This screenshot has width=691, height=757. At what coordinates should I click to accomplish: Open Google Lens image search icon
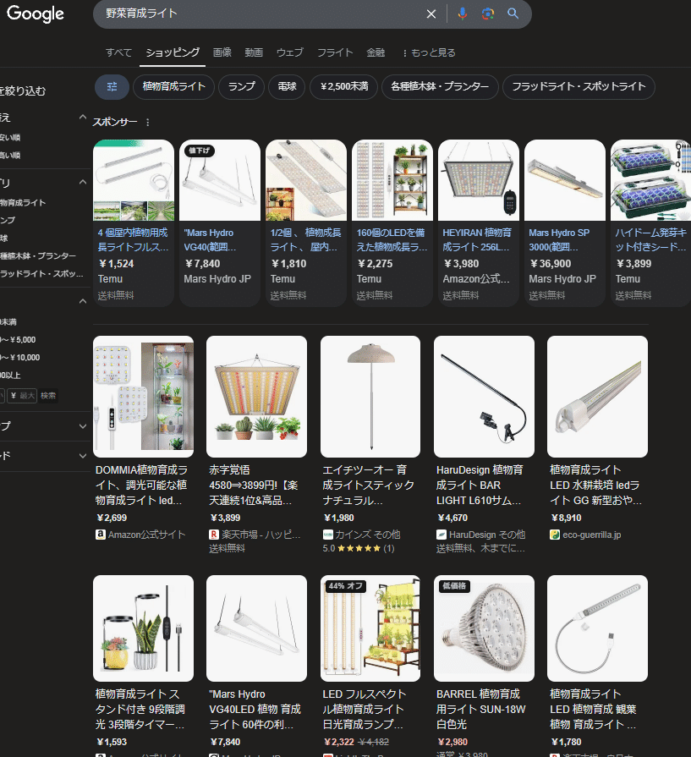point(488,14)
